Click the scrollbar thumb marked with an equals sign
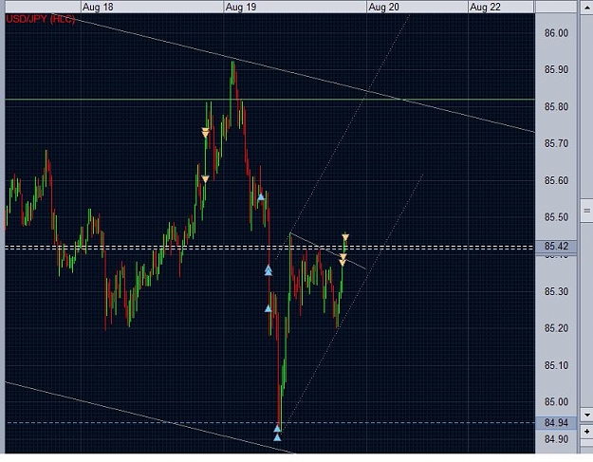This screenshot has width=593, height=462. (x=587, y=211)
